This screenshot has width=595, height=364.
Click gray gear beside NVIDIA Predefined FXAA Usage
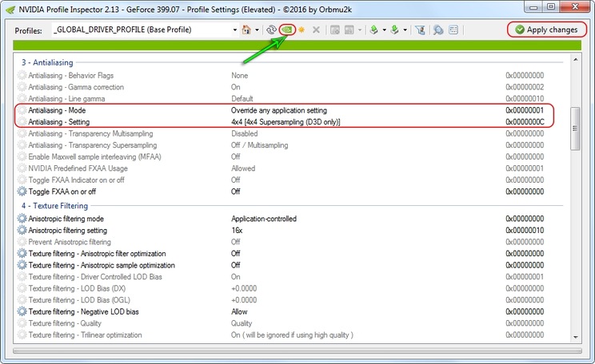pos(22,168)
